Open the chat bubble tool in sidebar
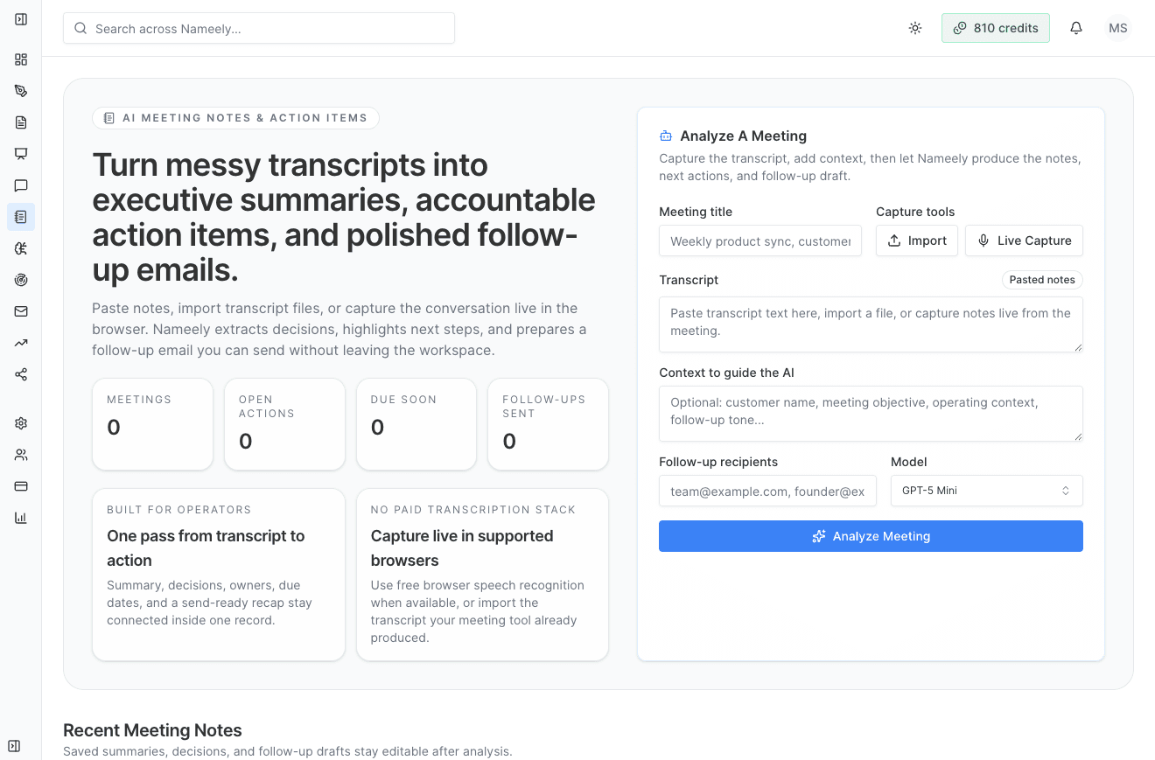The width and height of the screenshot is (1155, 760). tap(20, 185)
